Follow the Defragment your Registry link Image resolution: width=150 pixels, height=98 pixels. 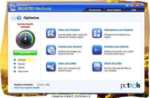click(119, 30)
